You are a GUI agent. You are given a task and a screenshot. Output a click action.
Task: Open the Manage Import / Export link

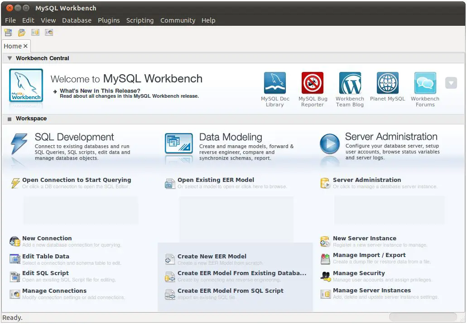pyautogui.click(x=369, y=255)
